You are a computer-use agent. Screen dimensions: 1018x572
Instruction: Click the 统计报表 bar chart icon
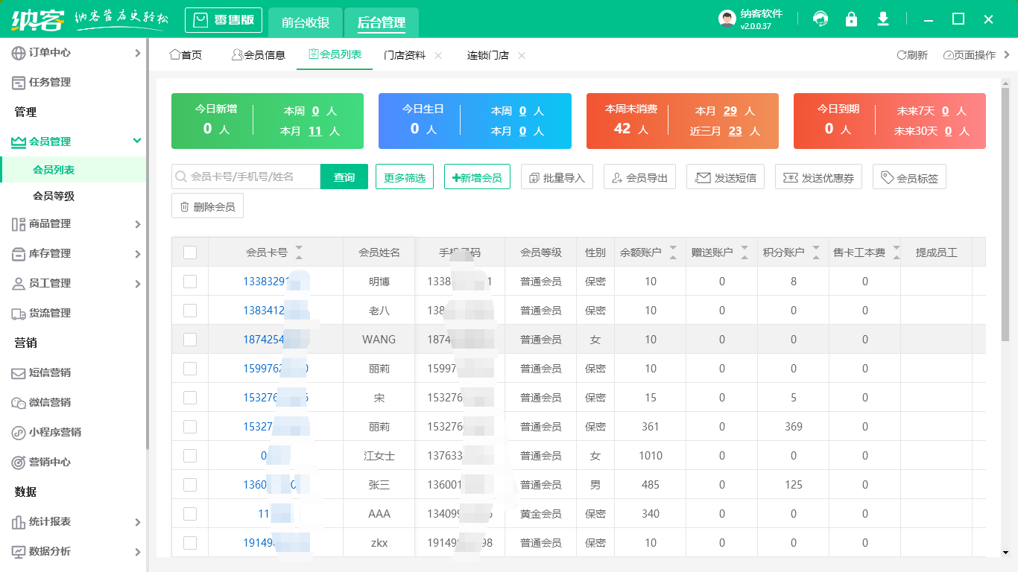click(19, 521)
